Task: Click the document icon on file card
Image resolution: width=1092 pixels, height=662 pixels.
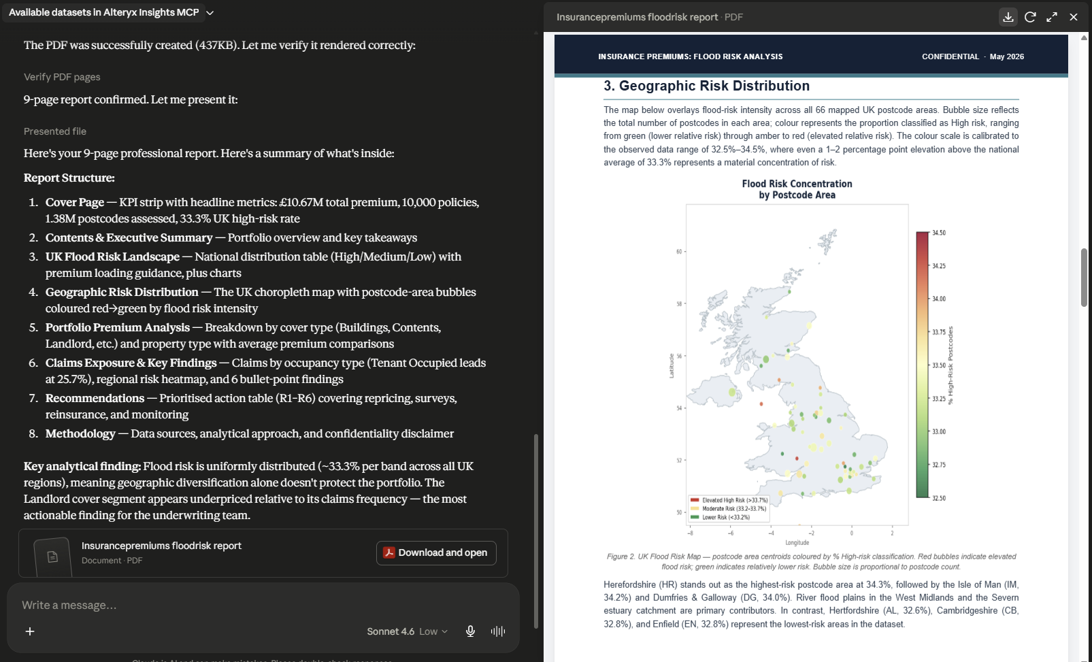Action: 52,557
